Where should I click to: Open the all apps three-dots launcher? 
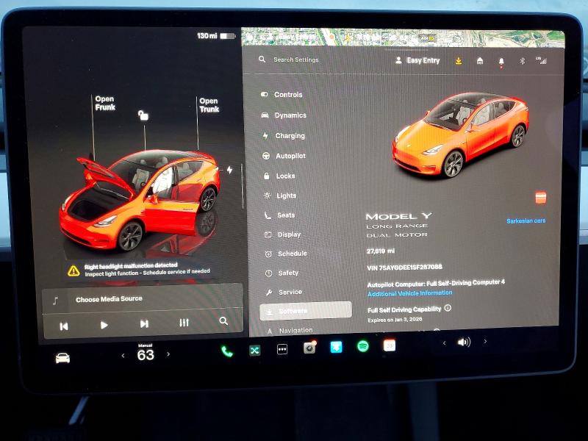(x=282, y=350)
